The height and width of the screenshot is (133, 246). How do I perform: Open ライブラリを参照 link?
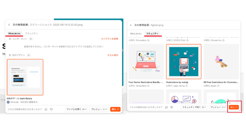click(109, 39)
